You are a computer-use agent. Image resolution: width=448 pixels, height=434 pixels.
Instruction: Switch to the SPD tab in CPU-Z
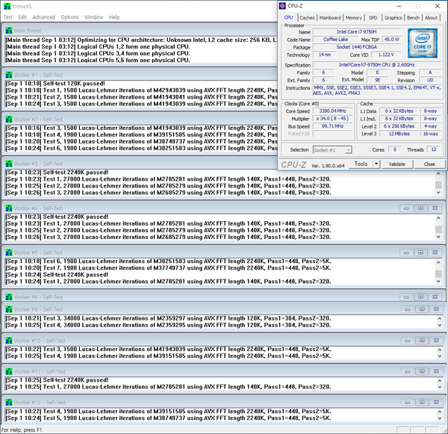tap(373, 18)
